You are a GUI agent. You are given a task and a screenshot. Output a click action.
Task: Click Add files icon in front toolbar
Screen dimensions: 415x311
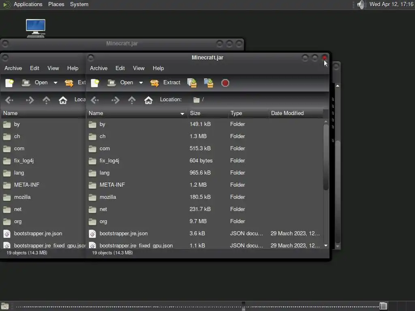192,83
